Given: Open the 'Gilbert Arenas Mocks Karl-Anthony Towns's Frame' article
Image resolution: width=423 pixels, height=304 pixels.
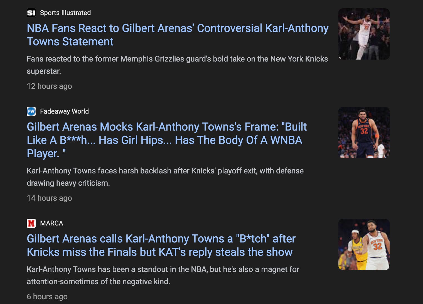Looking at the screenshot, I should (x=167, y=140).
